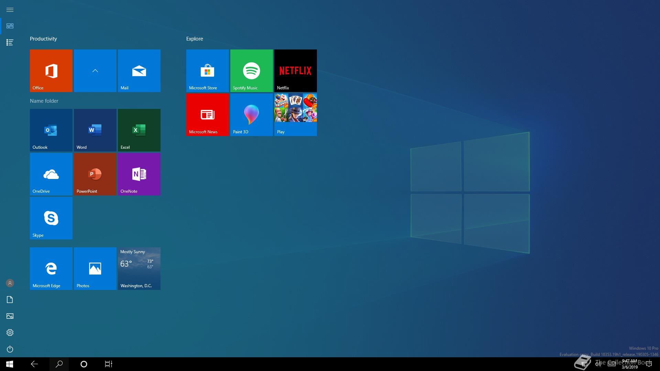Open Microsoft Store tile
Image resolution: width=660 pixels, height=371 pixels.
(207, 71)
